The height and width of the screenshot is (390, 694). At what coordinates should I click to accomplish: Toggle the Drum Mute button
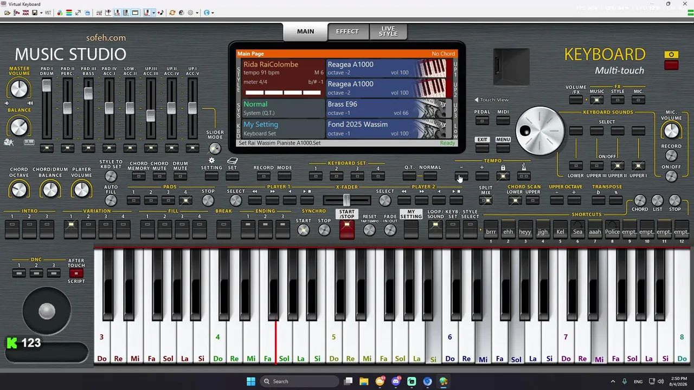(x=180, y=176)
